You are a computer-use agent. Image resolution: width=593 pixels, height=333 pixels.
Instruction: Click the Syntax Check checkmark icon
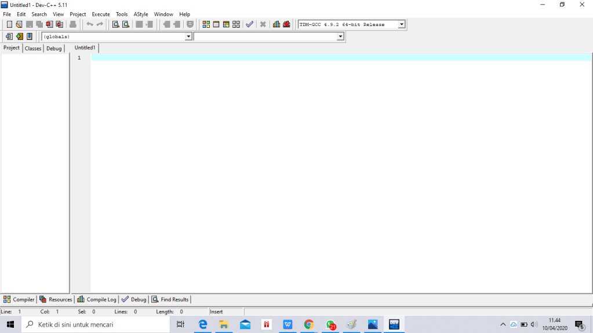(x=249, y=24)
